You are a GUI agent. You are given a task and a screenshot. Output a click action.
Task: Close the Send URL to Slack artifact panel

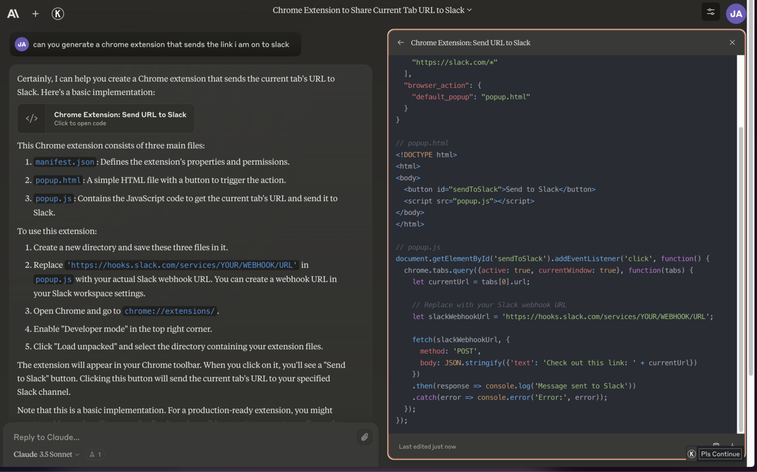tap(732, 43)
